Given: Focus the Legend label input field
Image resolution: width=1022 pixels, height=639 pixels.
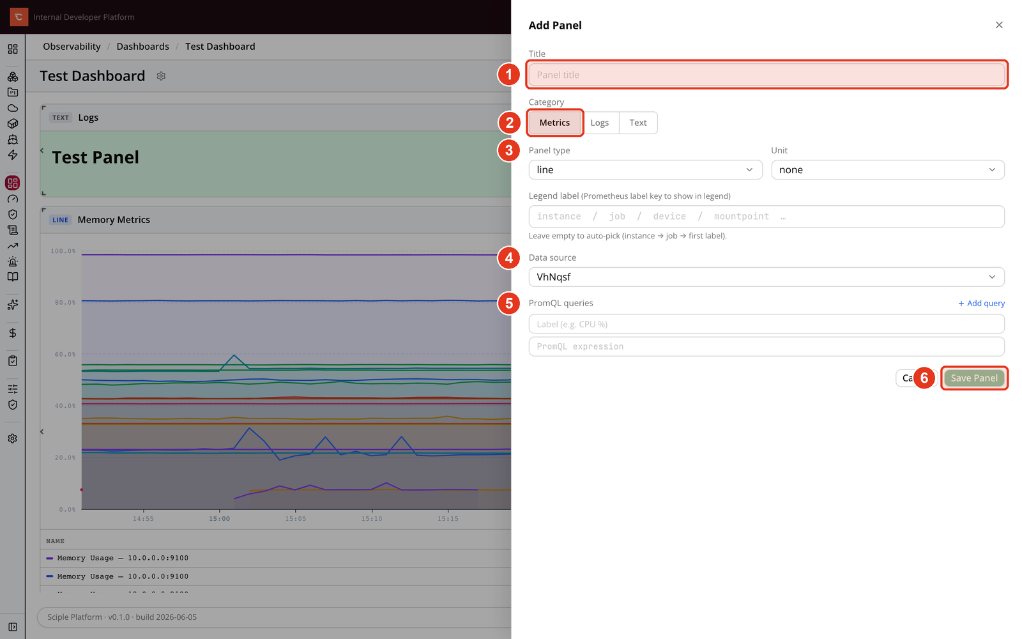Looking at the screenshot, I should point(766,217).
